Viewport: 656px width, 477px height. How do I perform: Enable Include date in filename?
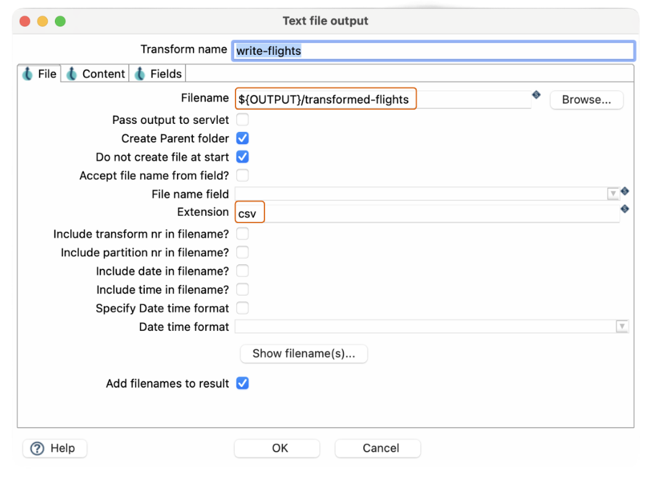coord(243,271)
